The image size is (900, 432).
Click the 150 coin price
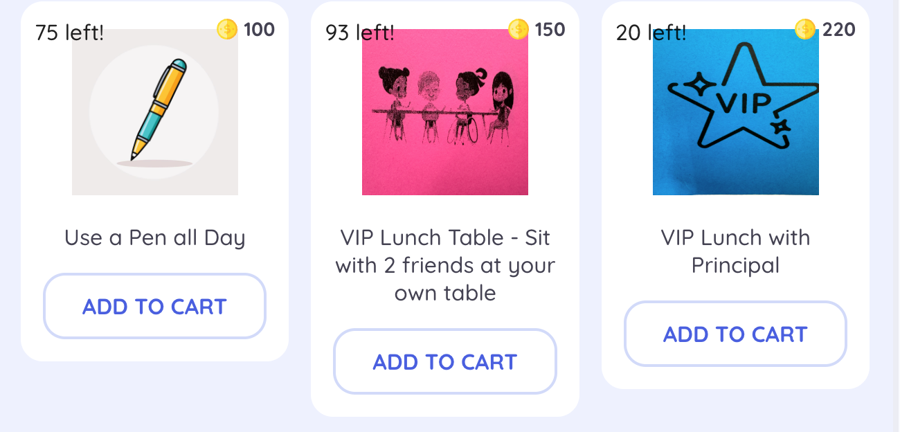point(550,30)
